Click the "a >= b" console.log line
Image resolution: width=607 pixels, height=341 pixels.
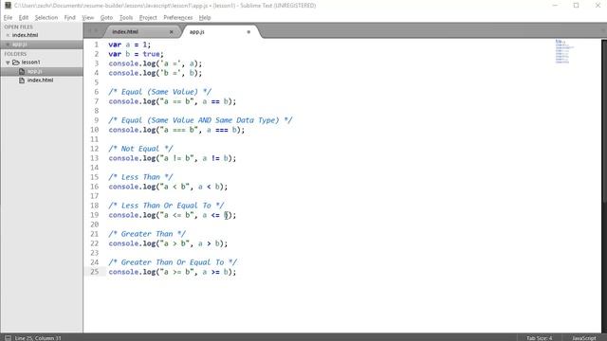(x=173, y=272)
